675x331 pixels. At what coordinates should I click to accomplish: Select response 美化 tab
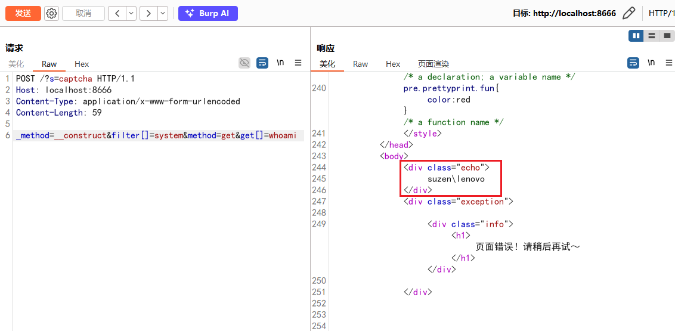[x=327, y=64]
